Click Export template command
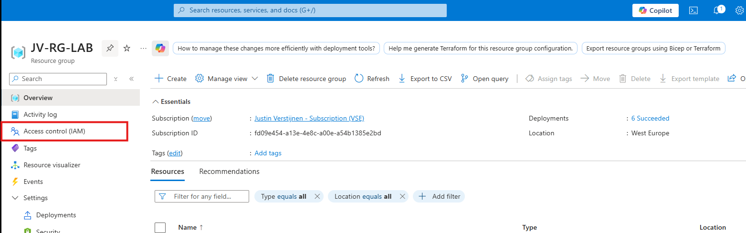 (689, 79)
